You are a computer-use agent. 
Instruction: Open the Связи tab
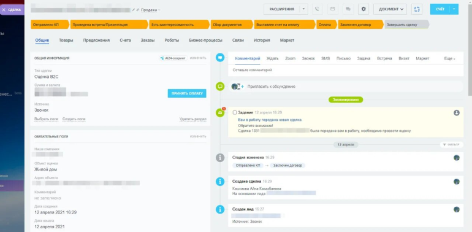tap(238, 40)
